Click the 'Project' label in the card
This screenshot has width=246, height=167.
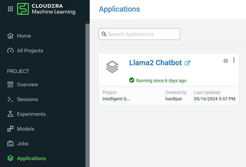[109, 92]
